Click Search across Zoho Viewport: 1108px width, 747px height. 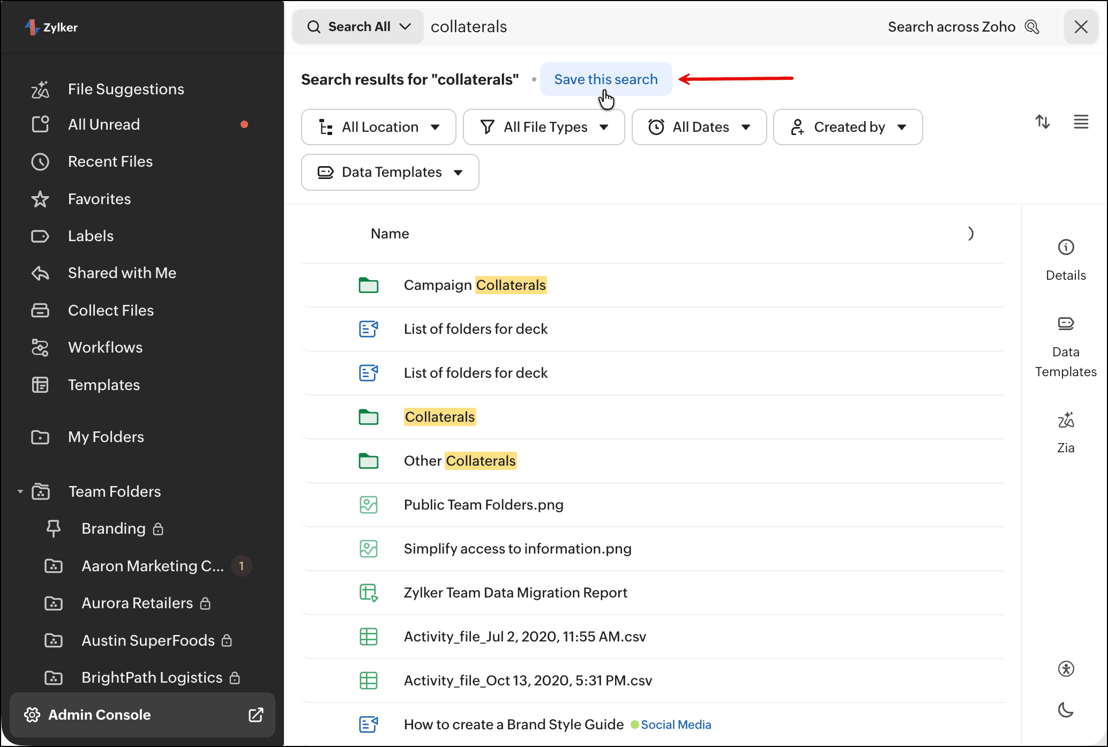[x=963, y=27]
